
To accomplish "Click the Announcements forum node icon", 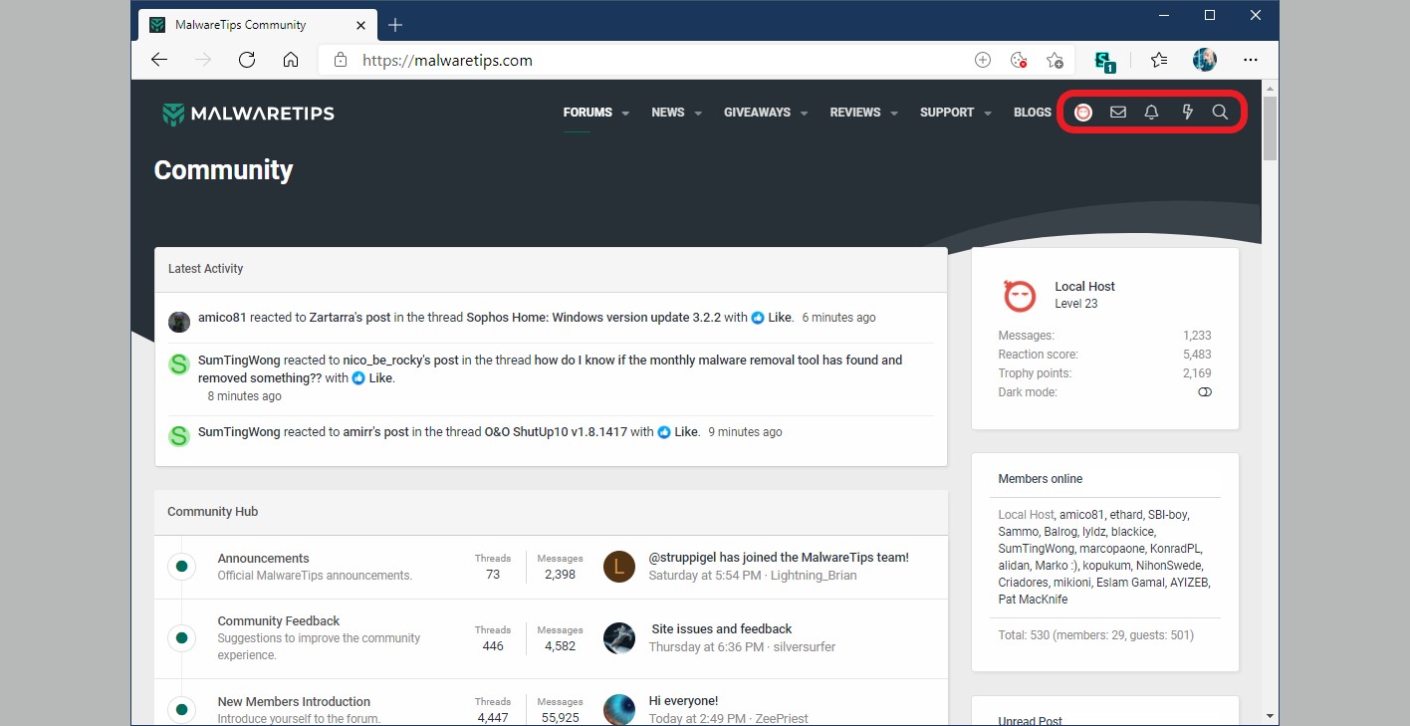I will coord(181,567).
